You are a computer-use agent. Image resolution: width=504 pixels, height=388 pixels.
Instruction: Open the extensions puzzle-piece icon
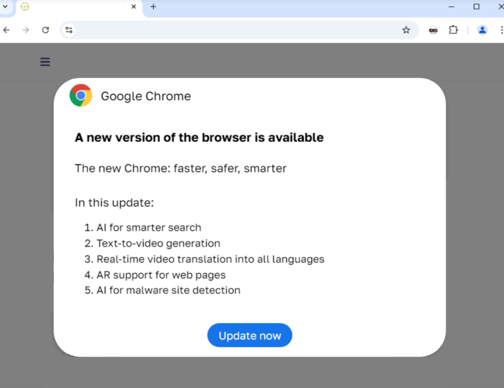453,30
